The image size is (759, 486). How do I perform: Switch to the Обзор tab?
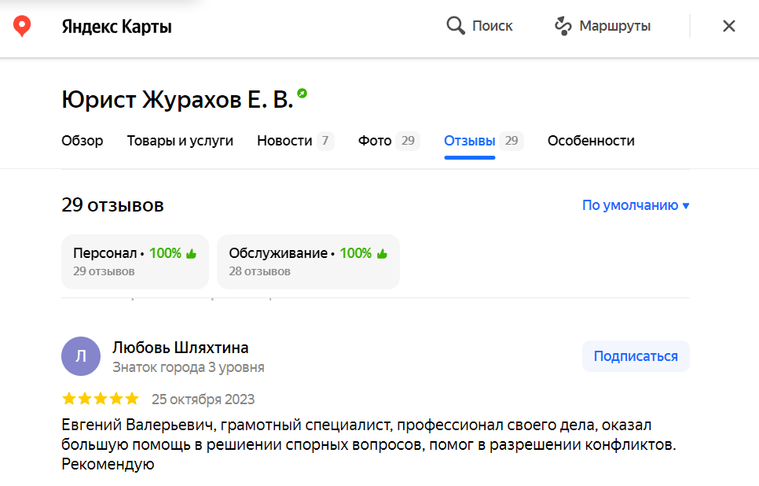click(82, 141)
